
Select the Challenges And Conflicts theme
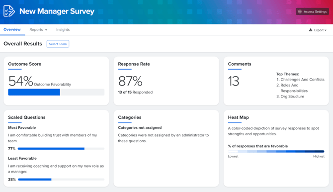click(302, 80)
